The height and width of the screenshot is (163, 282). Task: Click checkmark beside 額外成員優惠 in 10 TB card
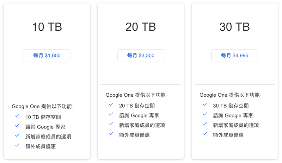tap(17, 145)
